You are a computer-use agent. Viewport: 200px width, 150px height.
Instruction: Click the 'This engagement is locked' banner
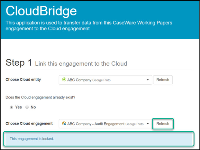coord(98,139)
